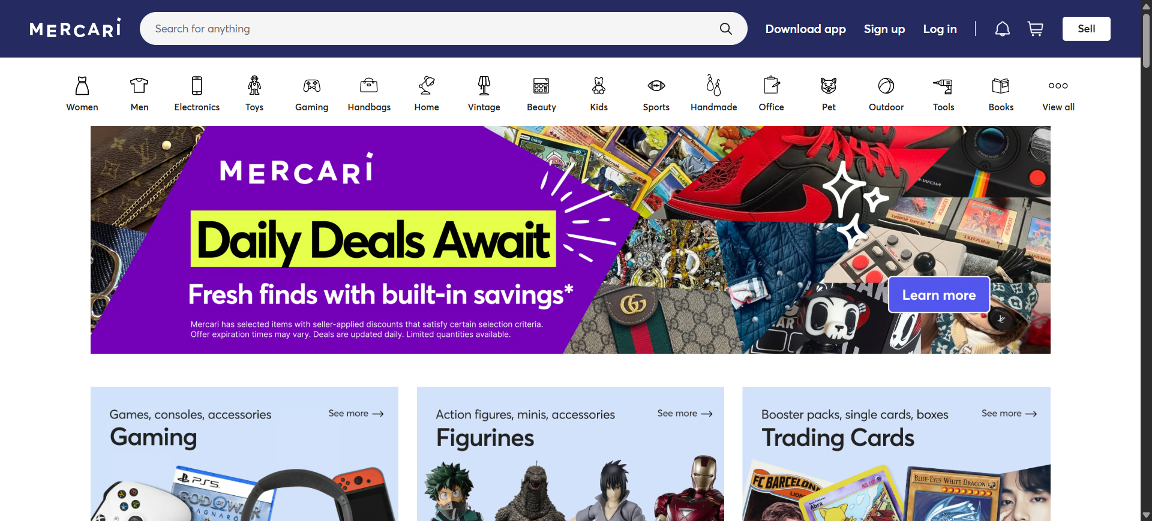Open the Sports football category icon
This screenshot has height=521, width=1152.
(656, 86)
